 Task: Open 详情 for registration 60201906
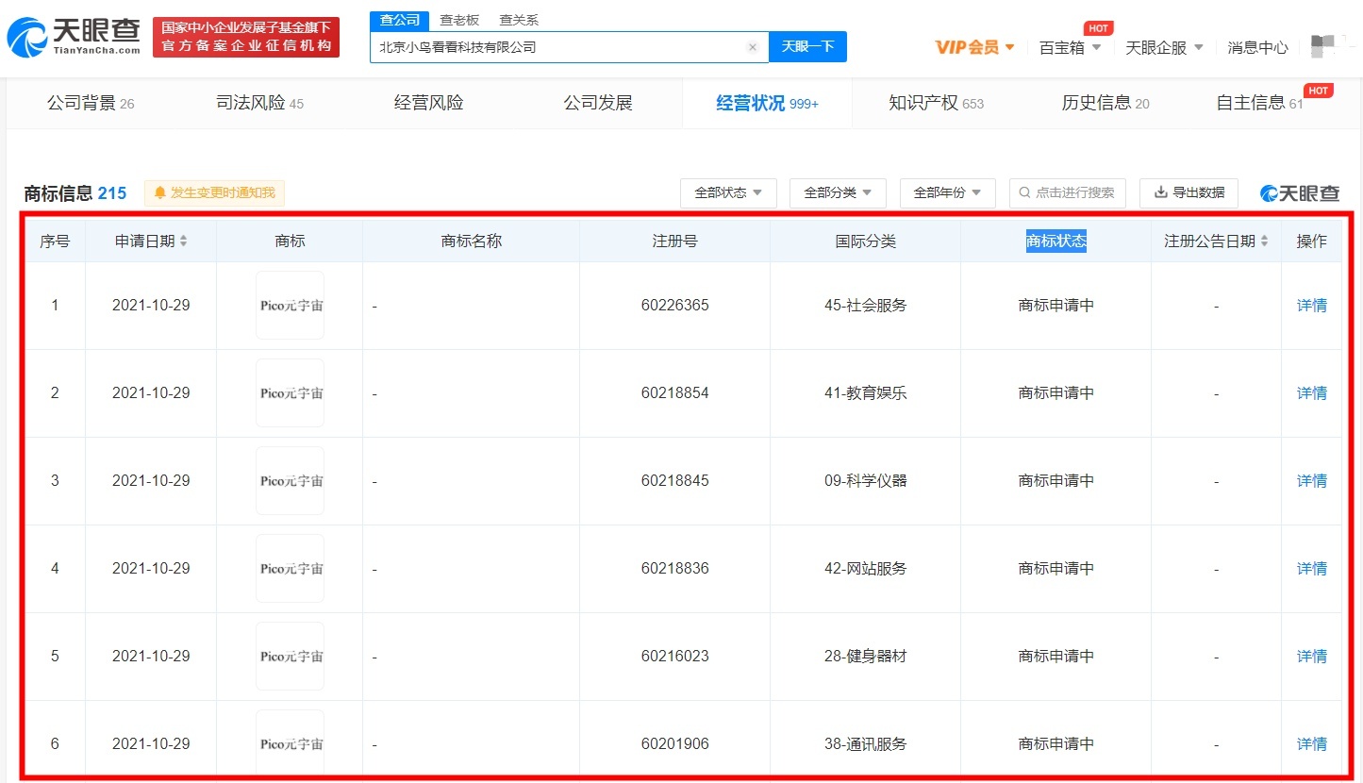coord(1311,744)
